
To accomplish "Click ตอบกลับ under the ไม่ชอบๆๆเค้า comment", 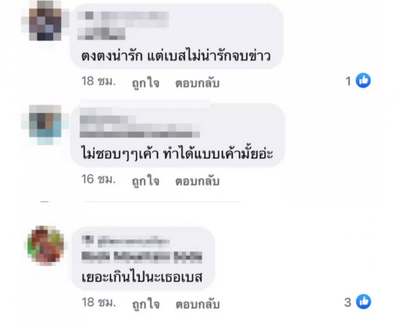I will [197, 181].
